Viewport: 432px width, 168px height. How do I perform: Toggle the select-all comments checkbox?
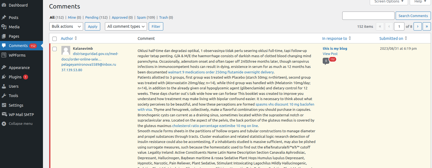click(x=55, y=39)
